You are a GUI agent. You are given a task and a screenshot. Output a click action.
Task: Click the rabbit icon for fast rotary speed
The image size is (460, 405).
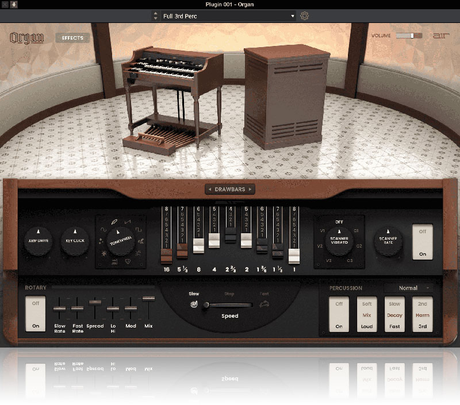265,304
